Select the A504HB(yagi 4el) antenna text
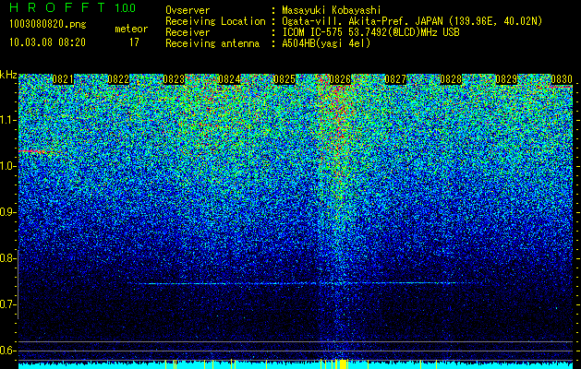581x369 pixels. [x=326, y=43]
